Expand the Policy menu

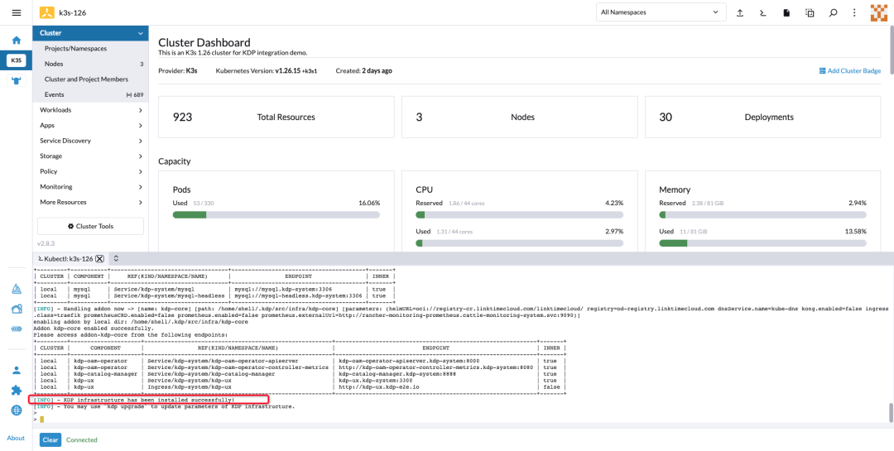pyautogui.click(x=91, y=171)
